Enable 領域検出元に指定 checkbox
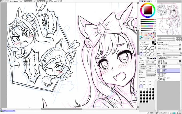Screen dimensions: 182x114 (x=158, y=59)
